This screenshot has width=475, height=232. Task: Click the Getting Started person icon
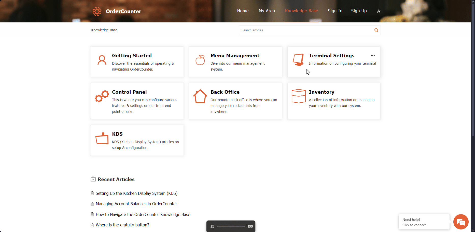(x=102, y=60)
